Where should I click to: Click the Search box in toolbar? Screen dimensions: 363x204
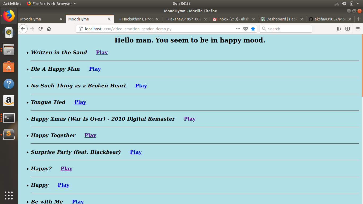click(286, 29)
